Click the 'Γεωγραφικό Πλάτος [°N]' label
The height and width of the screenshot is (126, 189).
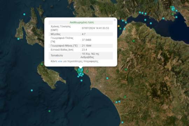62,40
